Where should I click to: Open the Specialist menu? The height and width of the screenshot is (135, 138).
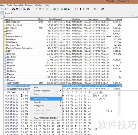(x=18, y=5)
